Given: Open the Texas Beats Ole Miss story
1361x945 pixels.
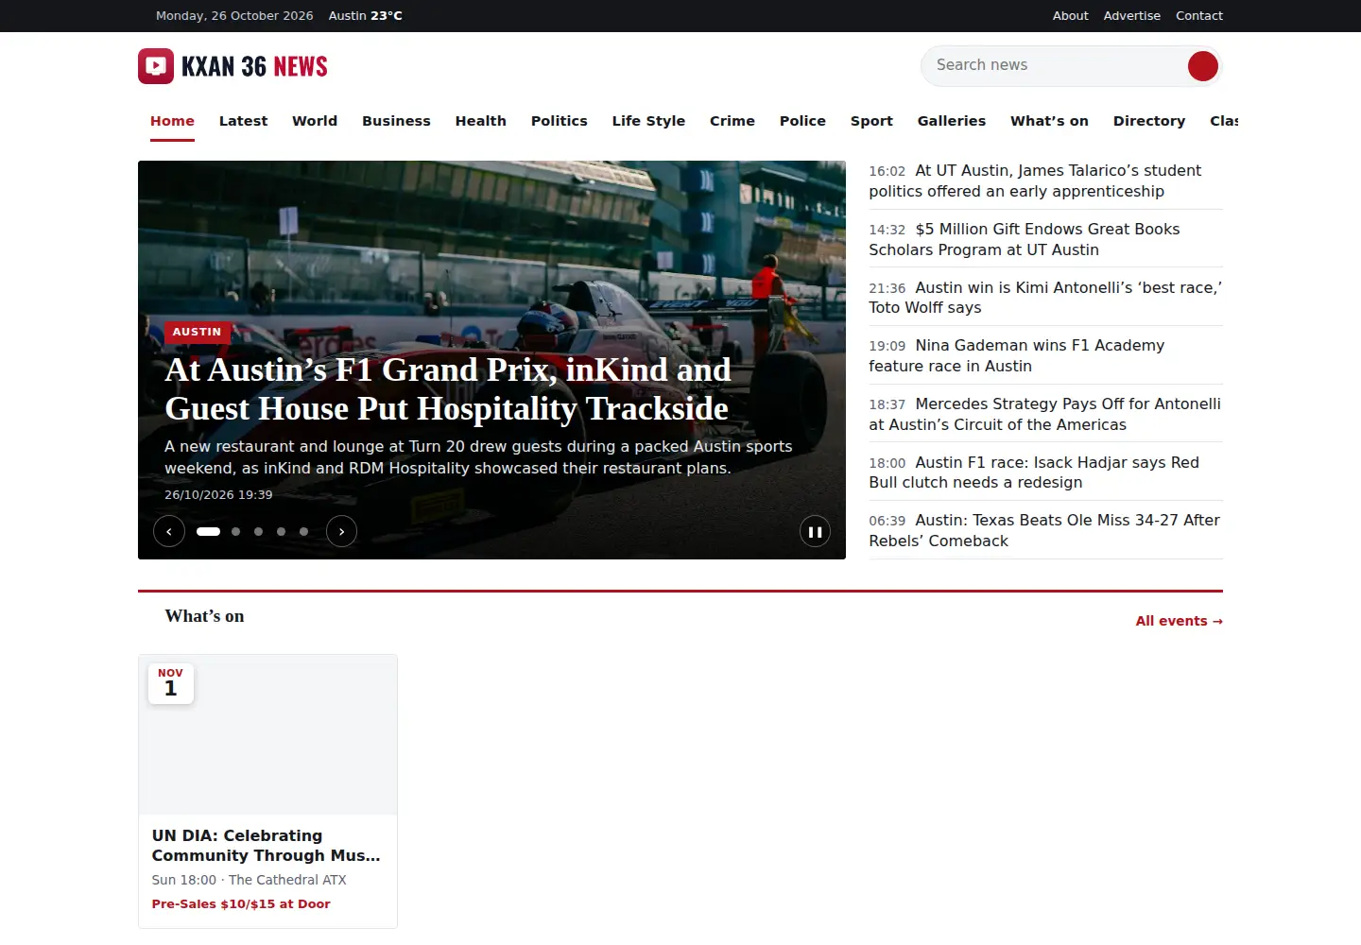Looking at the screenshot, I should coord(1045,530).
